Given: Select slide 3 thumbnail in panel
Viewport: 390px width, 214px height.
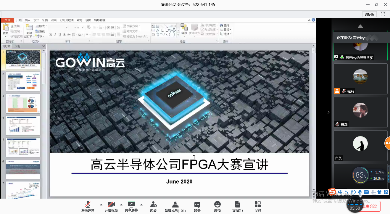Looking at the screenshot, I should (23, 104).
